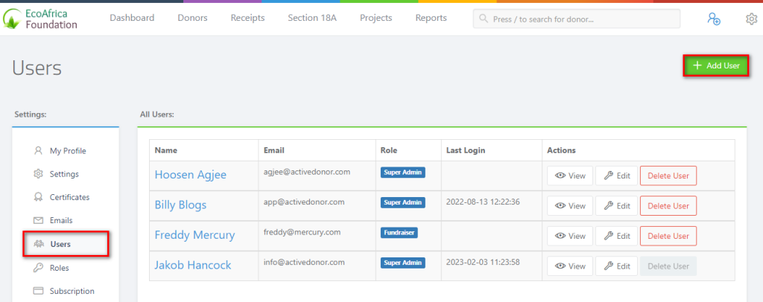Open Hoosen Agjee user link
This screenshot has width=763, height=302.
[190, 175]
